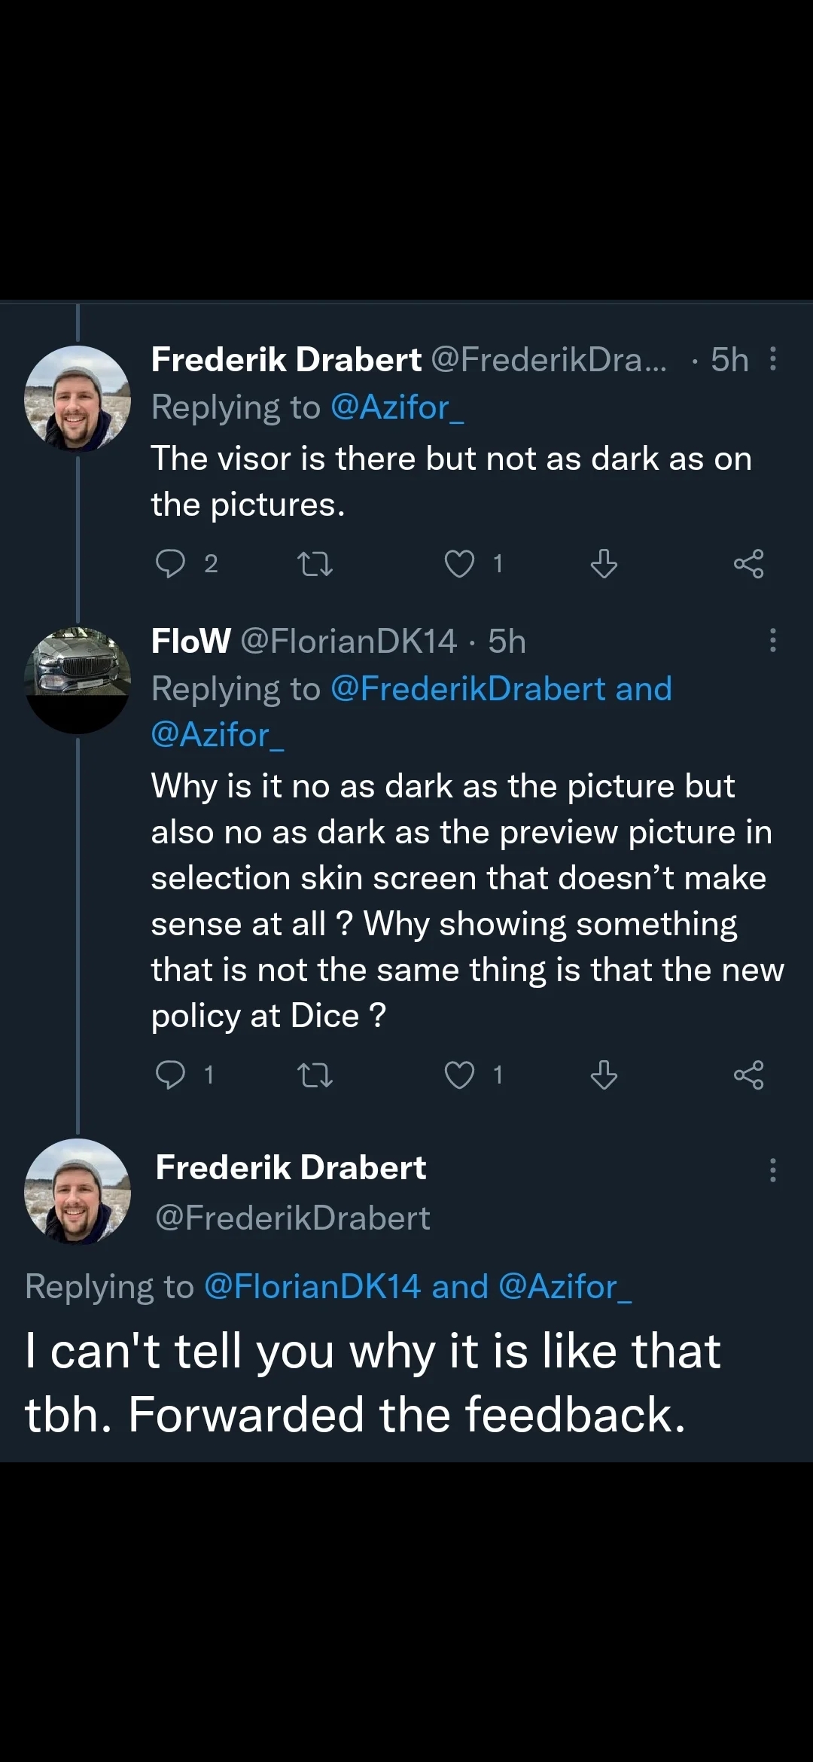Like FloW's tweet about preview picture

click(459, 1075)
